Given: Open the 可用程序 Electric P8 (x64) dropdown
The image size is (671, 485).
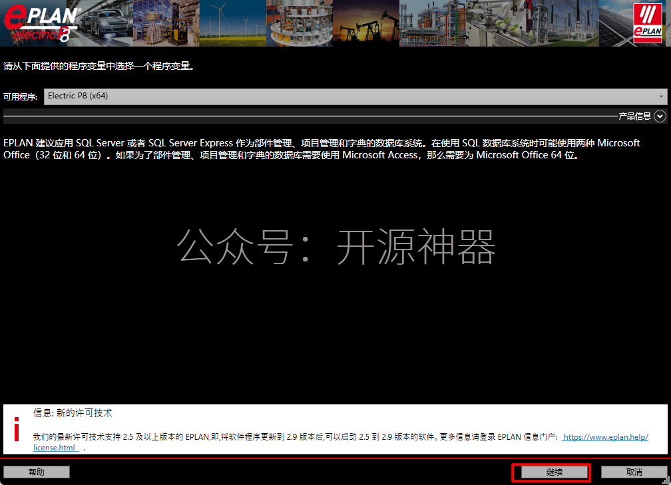Looking at the screenshot, I should (x=355, y=96).
